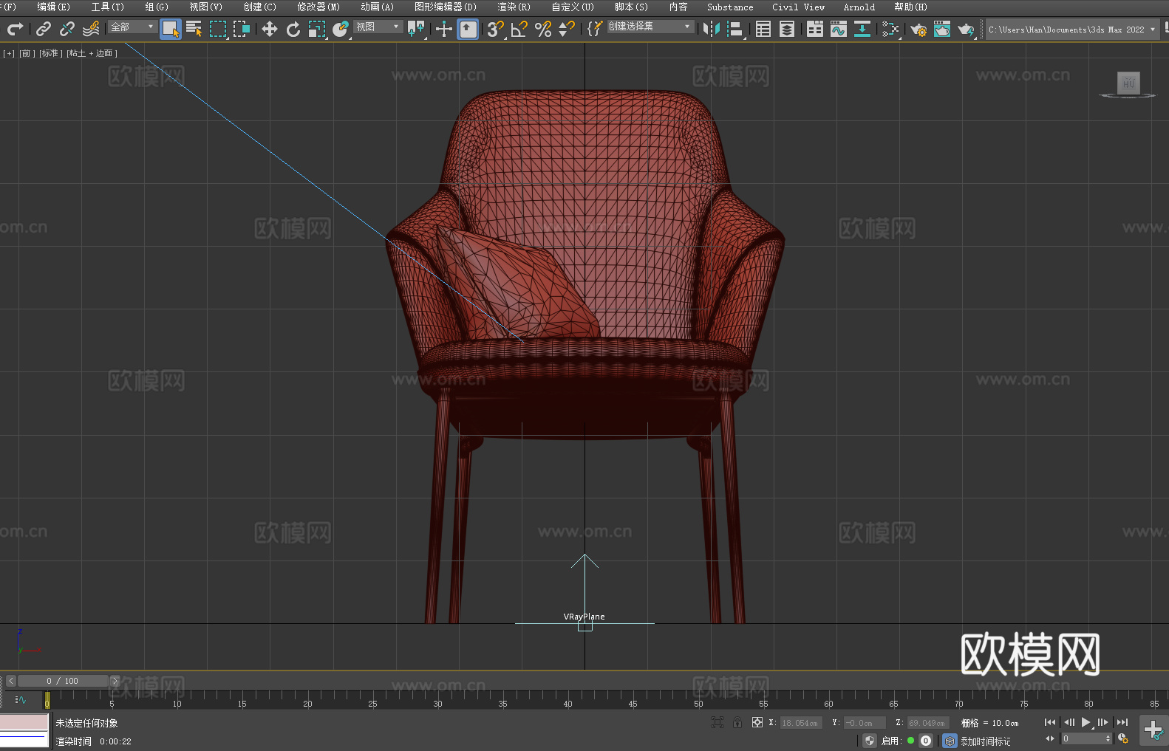Activate the Select Object tool
The height and width of the screenshot is (751, 1169).
click(x=171, y=29)
